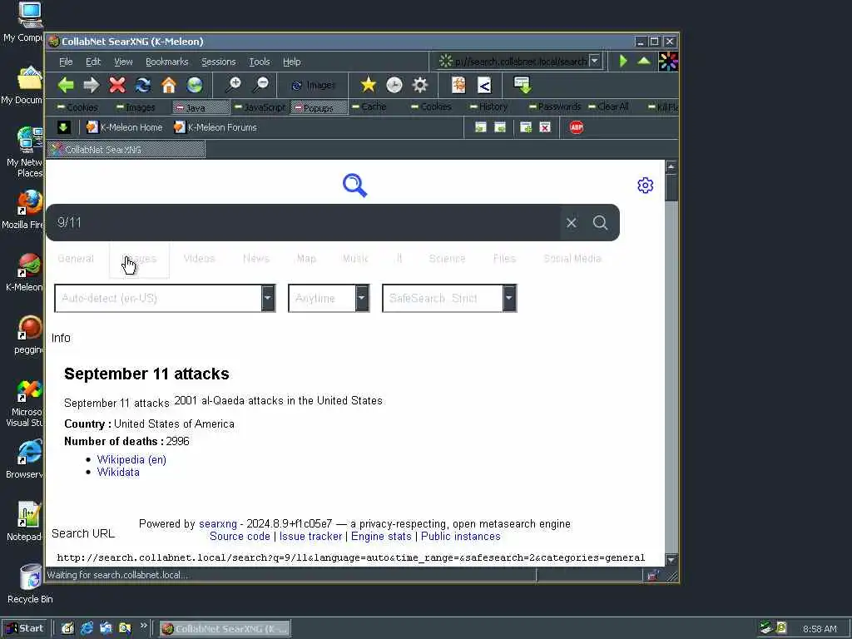Open the File menu

click(66, 62)
